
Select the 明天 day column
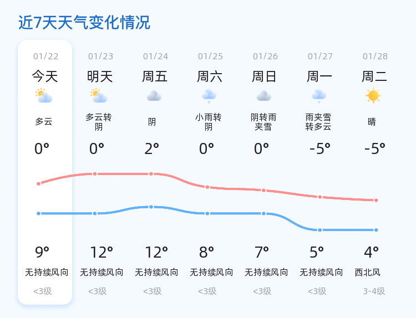pyautogui.click(x=100, y=76)
